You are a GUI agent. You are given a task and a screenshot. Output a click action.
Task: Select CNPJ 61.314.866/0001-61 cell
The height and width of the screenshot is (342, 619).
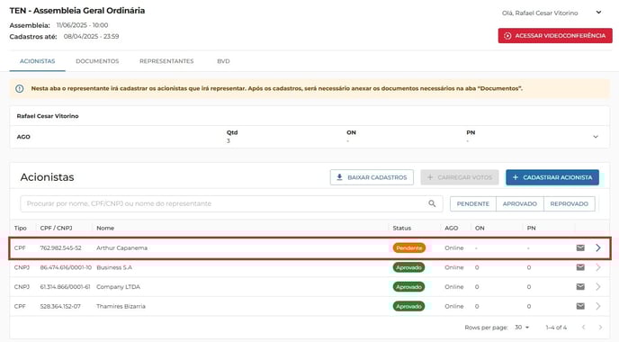pos(65,287)
